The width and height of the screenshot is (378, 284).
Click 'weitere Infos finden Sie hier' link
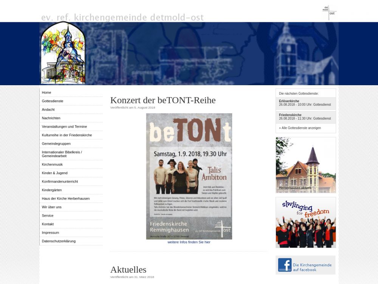pos(189,242)
